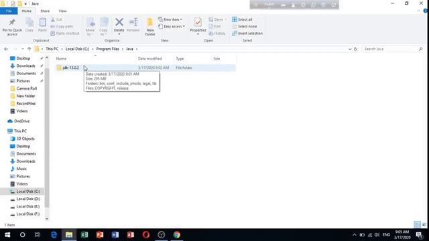Open 3D Objects under This PC
Screen dimensions: 429x241
(x=25, y=139)
